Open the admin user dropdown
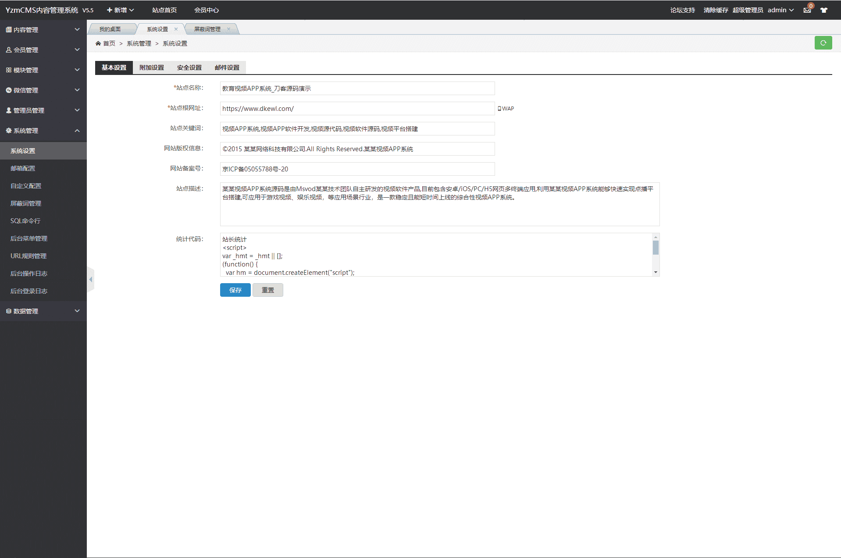 [780, 10]
